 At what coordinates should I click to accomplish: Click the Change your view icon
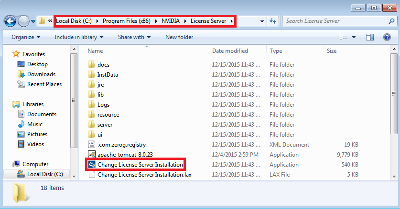343,37
